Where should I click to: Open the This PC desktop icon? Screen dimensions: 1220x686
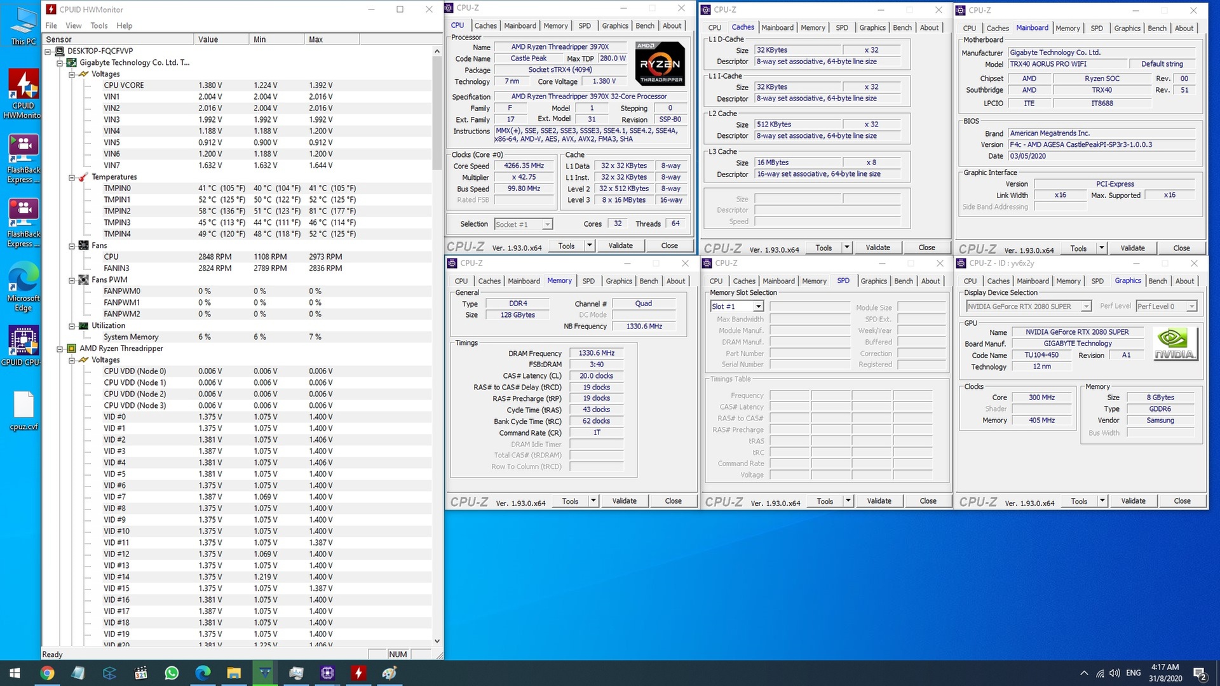23,25
